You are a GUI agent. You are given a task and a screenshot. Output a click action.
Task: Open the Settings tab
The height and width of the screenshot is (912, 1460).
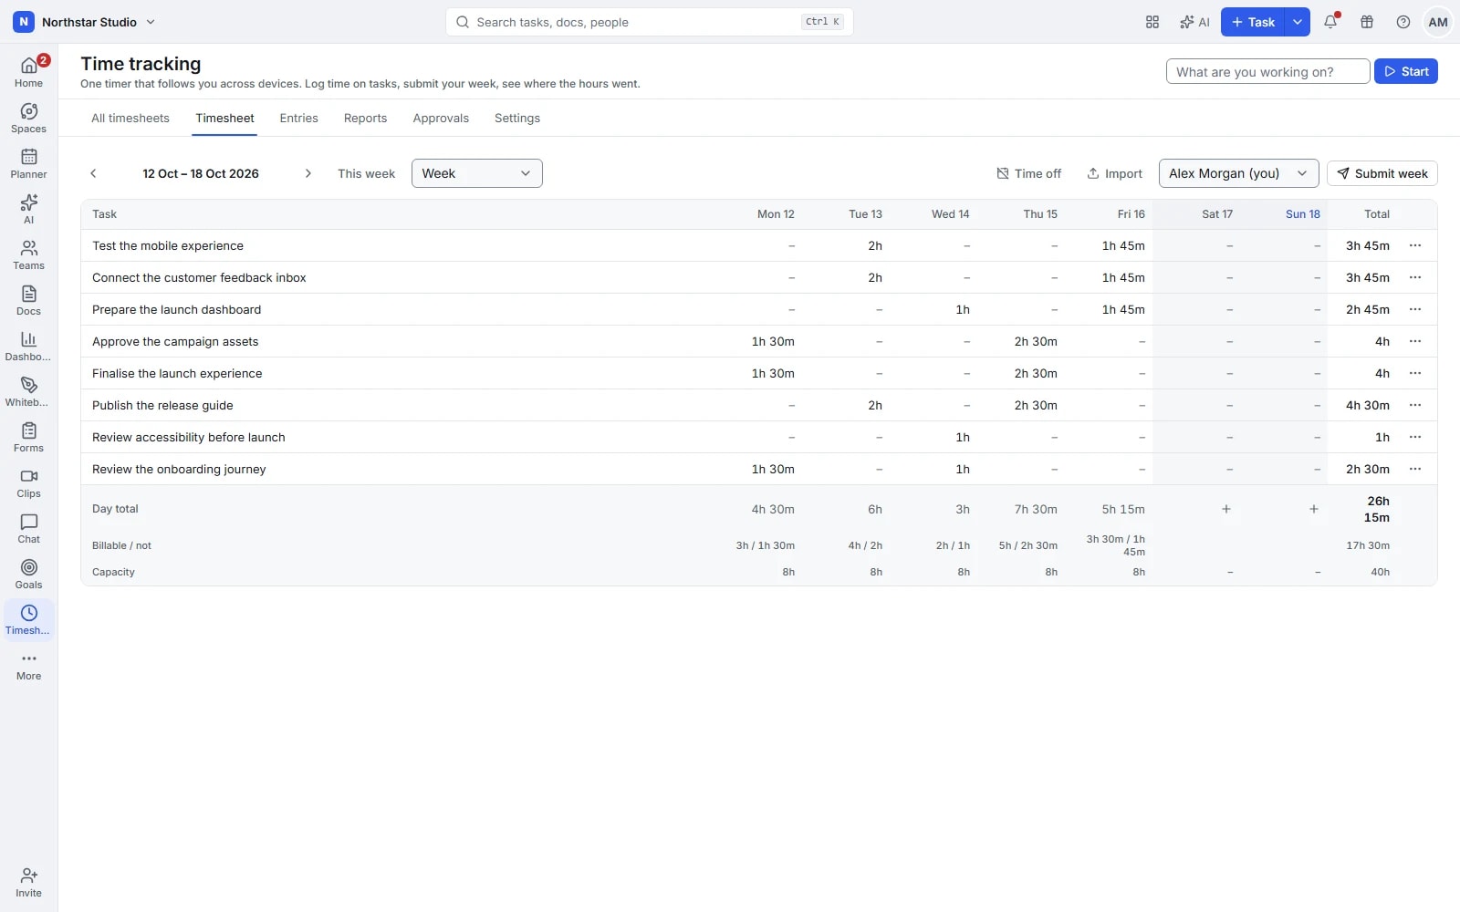(517, 119)
